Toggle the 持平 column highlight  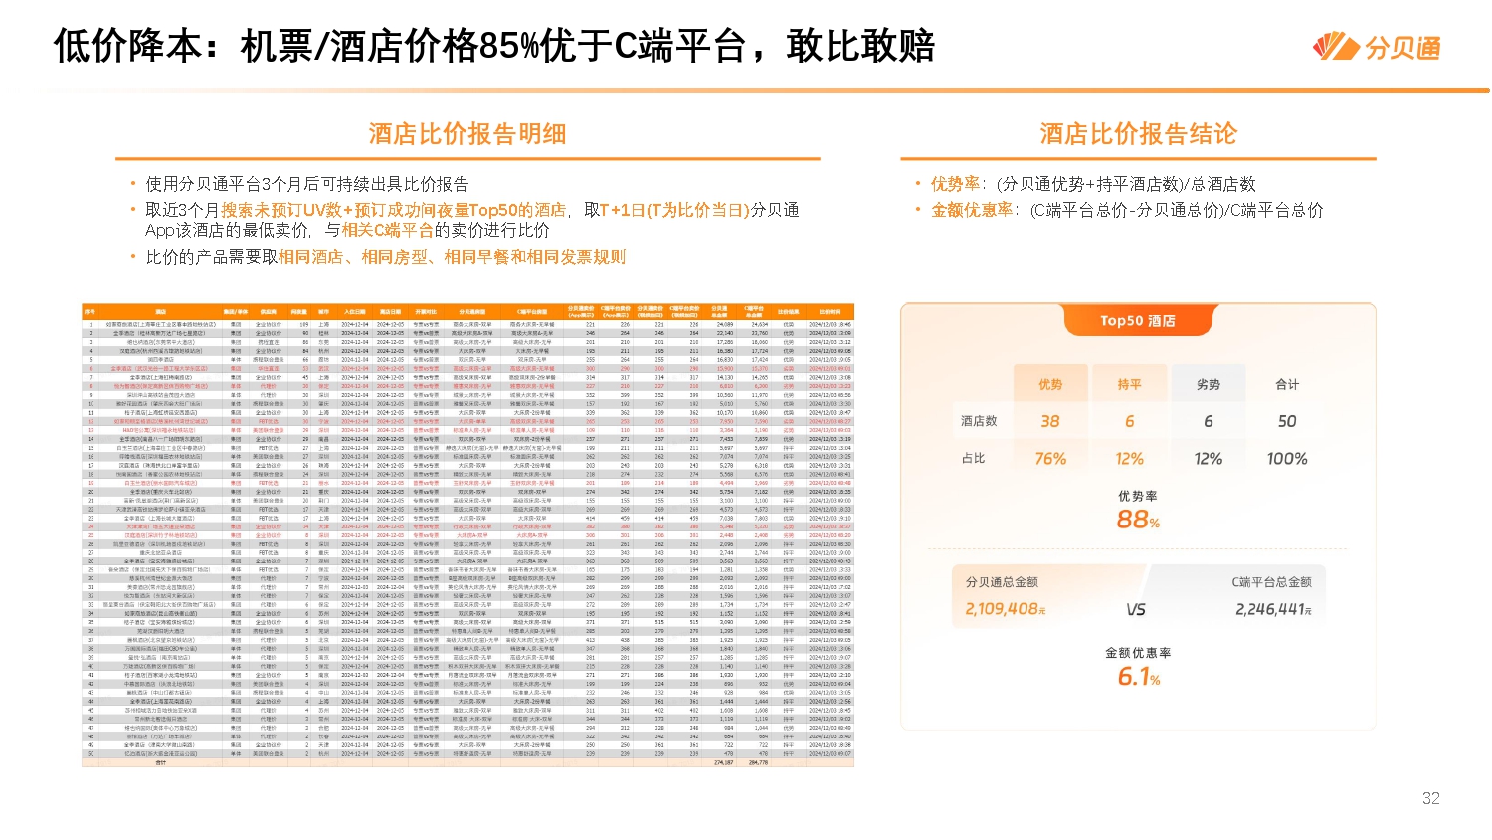[1129, 382]
